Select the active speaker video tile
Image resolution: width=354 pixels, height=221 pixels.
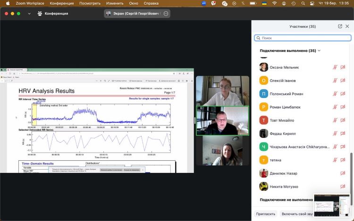coord(222,120)
